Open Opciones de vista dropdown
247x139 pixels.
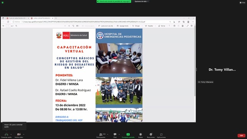[141, 2]
